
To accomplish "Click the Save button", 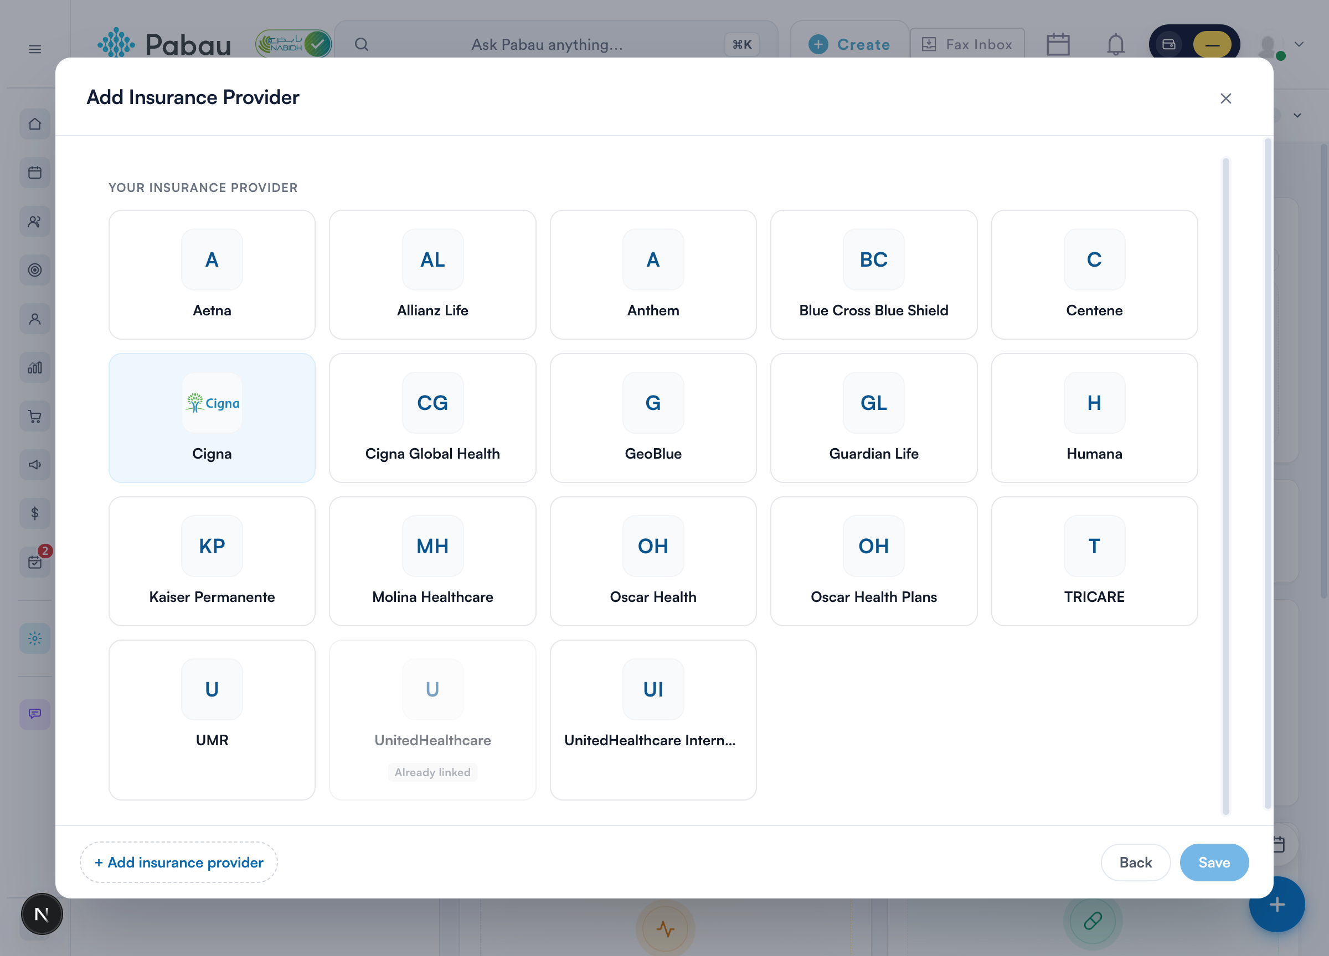I will [1214, 862].
